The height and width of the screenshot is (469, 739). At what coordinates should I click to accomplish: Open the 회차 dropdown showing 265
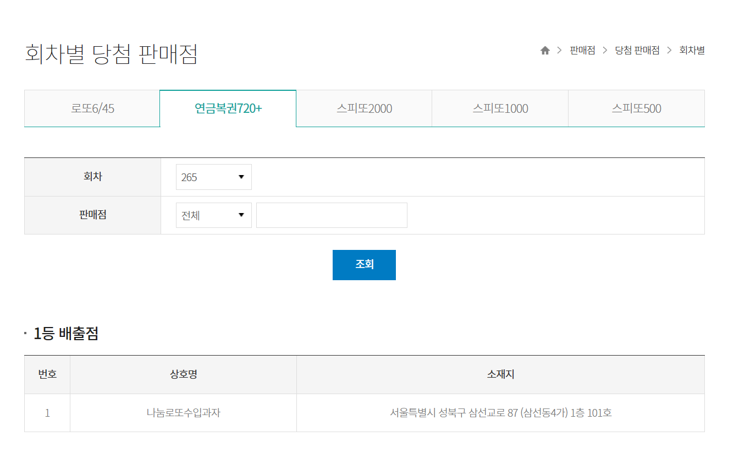pos(214,177)
